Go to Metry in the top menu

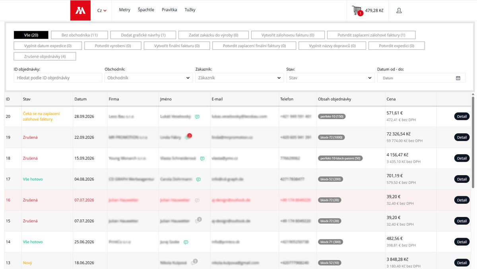coord(124,10)
